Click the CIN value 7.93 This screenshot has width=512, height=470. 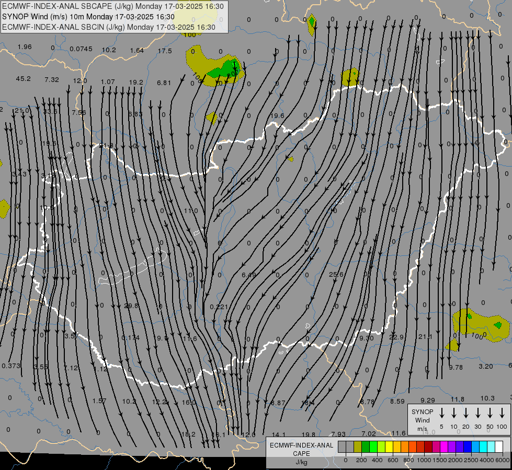coord(338,434)
